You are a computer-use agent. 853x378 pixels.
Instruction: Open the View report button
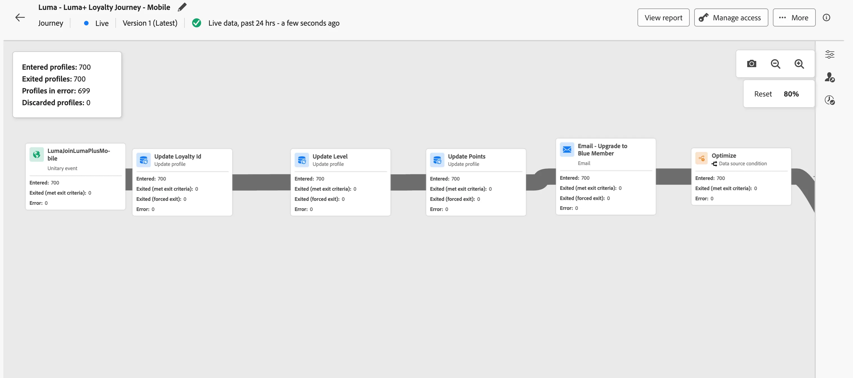coord(663,17)
